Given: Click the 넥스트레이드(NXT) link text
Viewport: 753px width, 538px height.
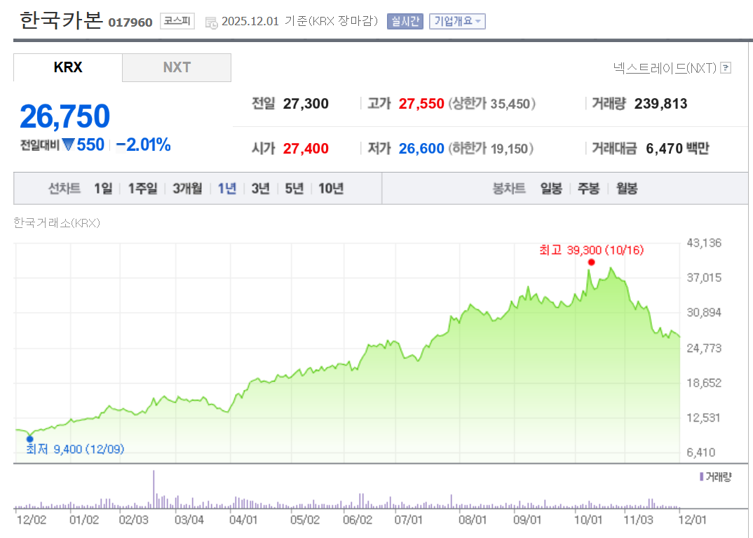Looking at the screenshot, I should coord(665,68).
